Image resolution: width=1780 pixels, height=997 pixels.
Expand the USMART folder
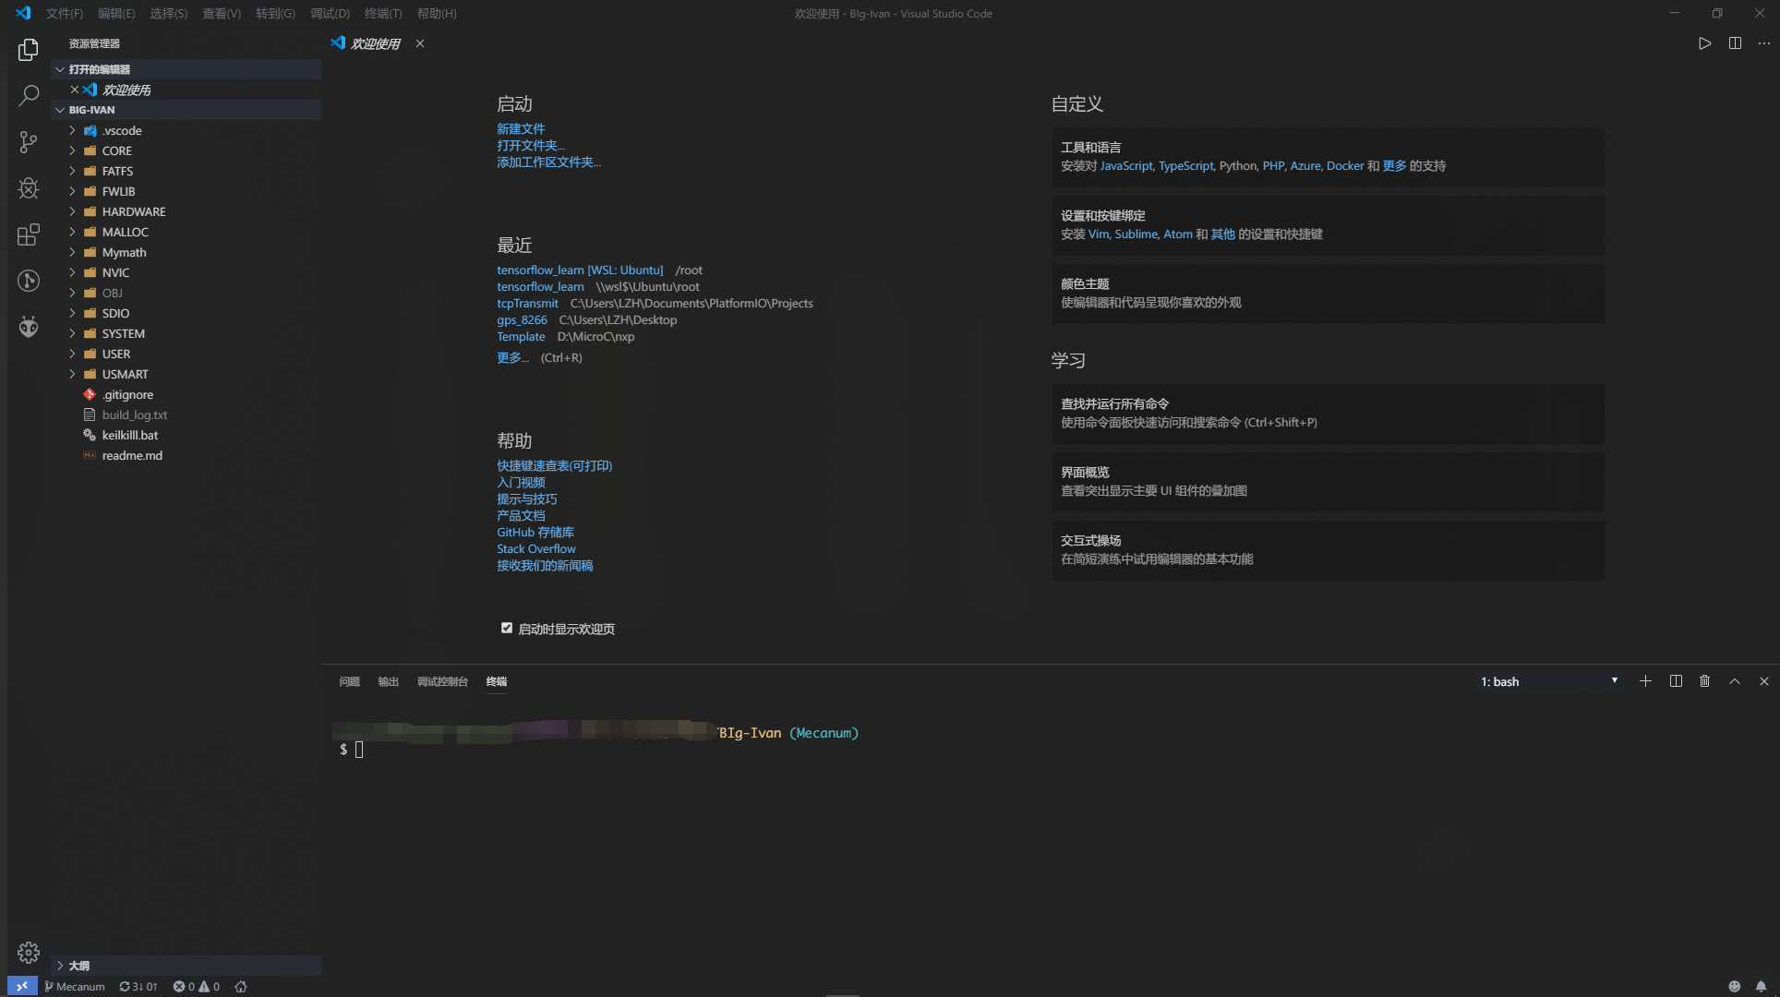(x=186, y=374)
